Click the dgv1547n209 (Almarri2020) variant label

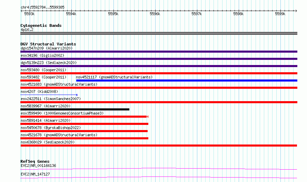tap(47, 48)
